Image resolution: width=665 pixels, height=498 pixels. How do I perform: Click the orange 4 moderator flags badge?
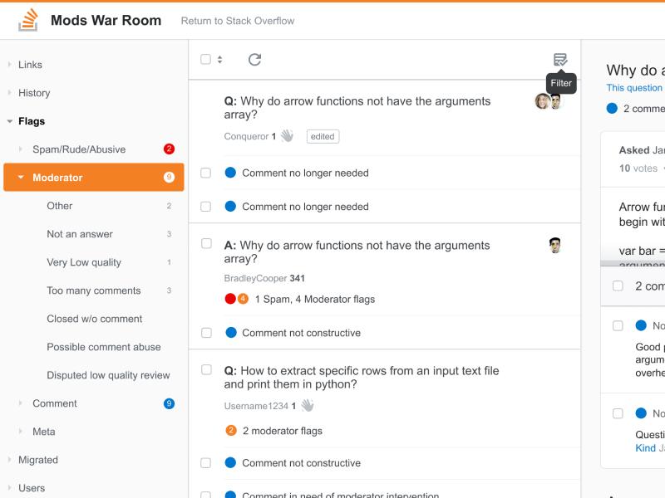[x=243, y=298]
